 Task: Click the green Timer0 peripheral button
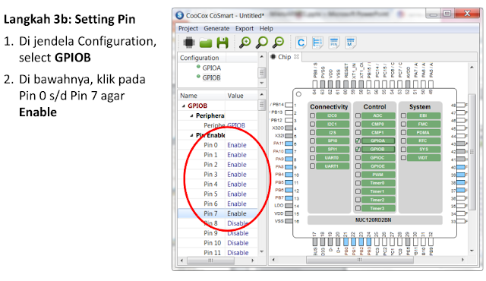tap(377, 183)
